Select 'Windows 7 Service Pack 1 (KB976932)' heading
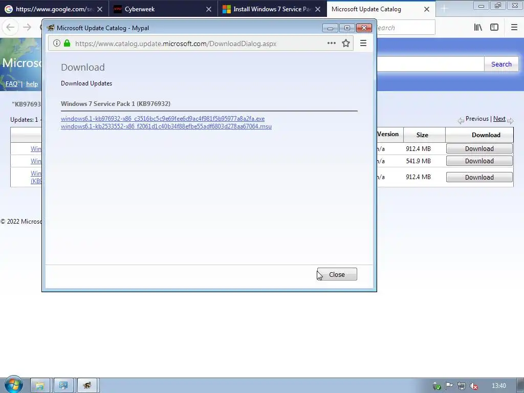 click(116, 103)
